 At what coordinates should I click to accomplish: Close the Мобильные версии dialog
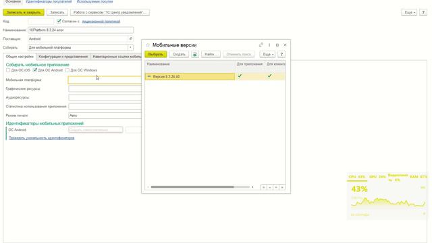(285, 45)
